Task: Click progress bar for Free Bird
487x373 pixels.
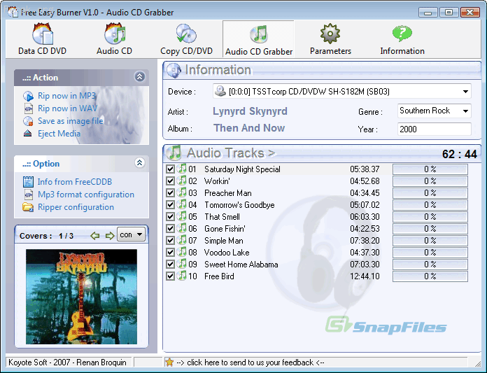Action: coord(430,276)
